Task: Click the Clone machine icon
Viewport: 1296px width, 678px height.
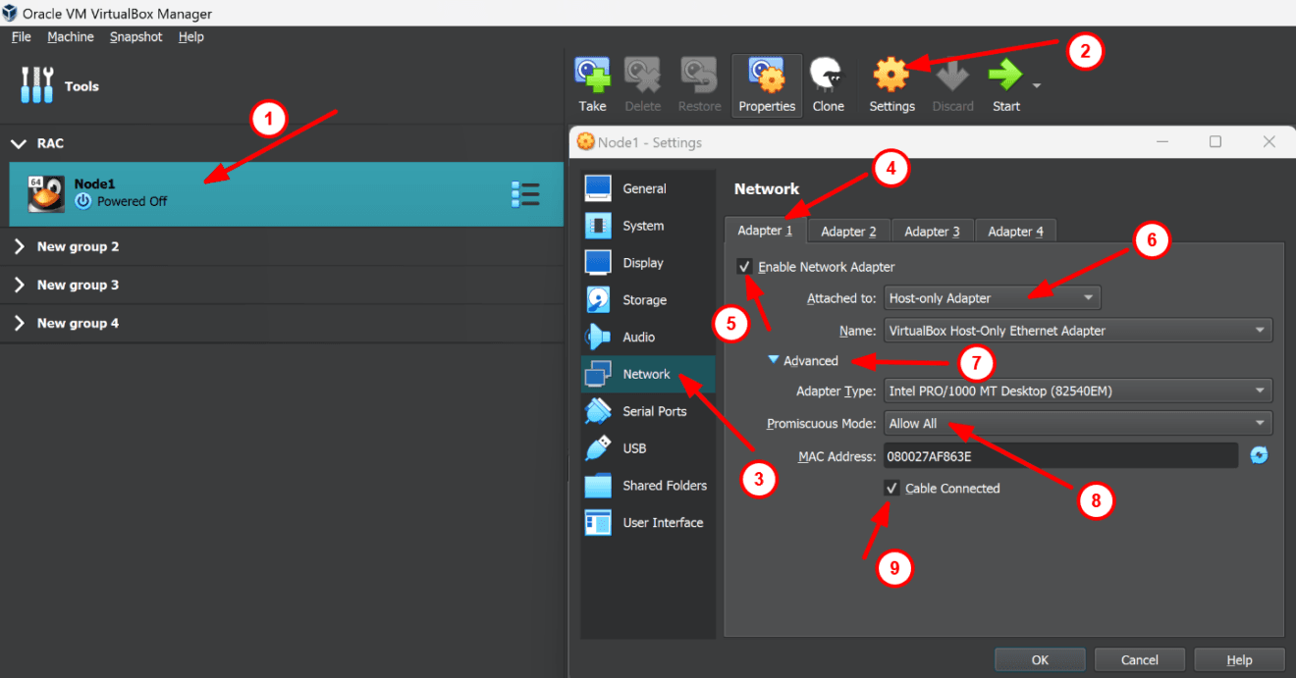Action: 828,84
